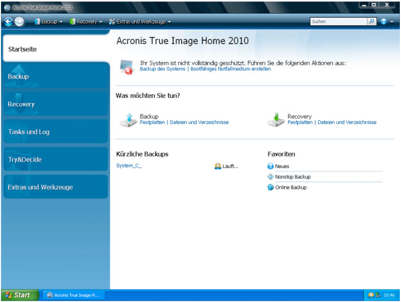Minimize the Acronis window
401x302 pixels.
pos(364,5)
